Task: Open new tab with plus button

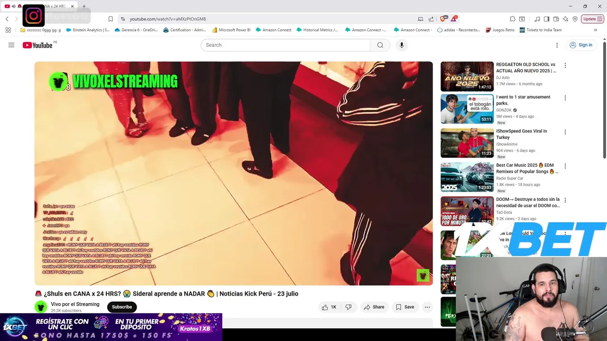Action: (84, 6)
